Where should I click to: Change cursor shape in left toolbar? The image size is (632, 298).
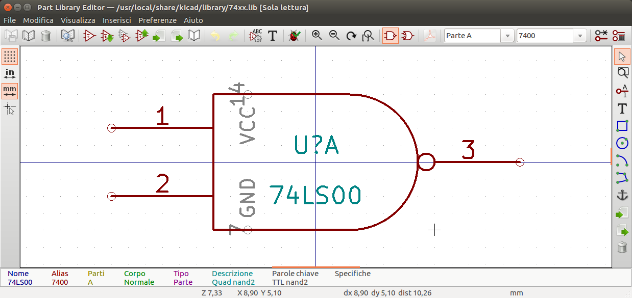click(10, 109)
